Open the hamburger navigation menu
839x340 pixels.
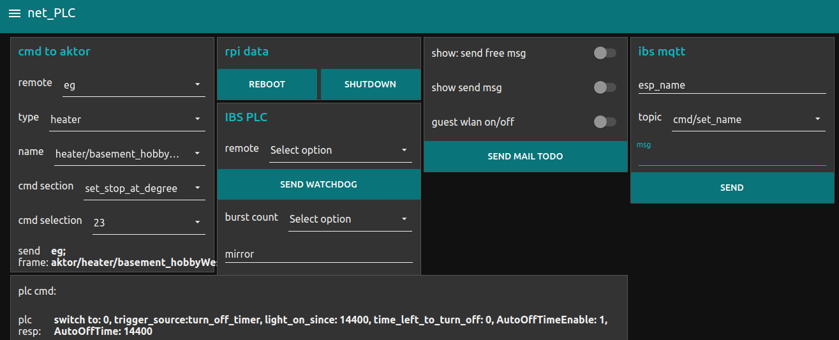coord(15,13)
